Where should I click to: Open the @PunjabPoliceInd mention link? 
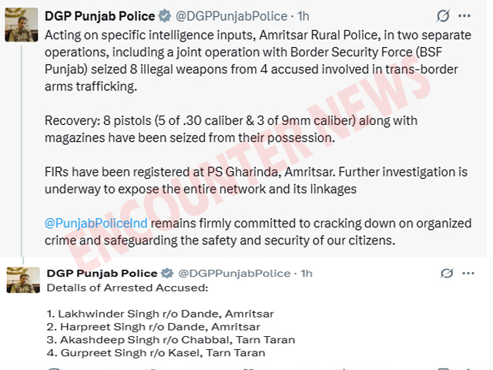[96, 223]
